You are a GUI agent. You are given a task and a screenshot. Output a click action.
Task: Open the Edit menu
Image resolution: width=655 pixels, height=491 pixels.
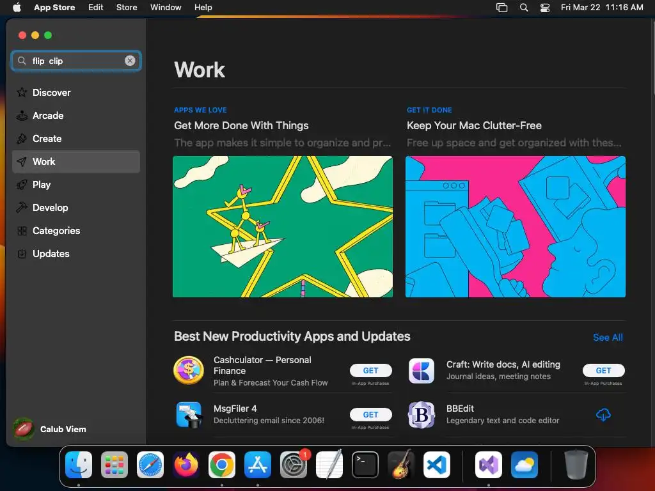96,7
